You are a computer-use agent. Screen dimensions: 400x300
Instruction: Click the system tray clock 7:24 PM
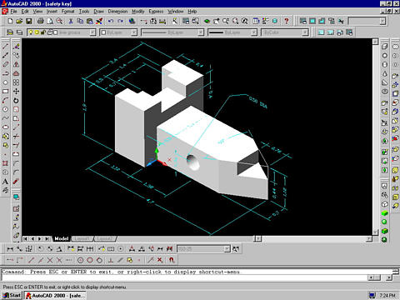click(x=387, y=295)
